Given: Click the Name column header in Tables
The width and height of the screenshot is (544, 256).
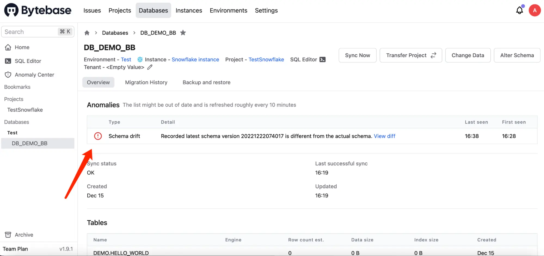Looking at the screenshot, I should point(100,240).
